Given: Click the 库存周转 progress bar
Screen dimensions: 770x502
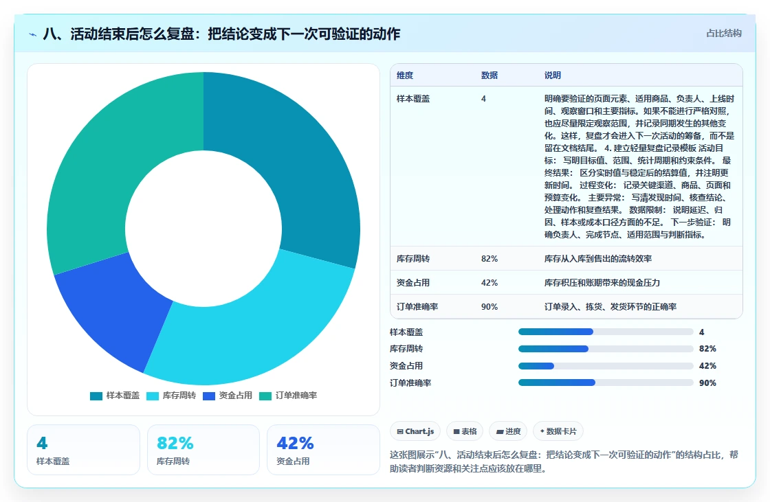Looking at the screenshot, I should (x=606, y=349).
